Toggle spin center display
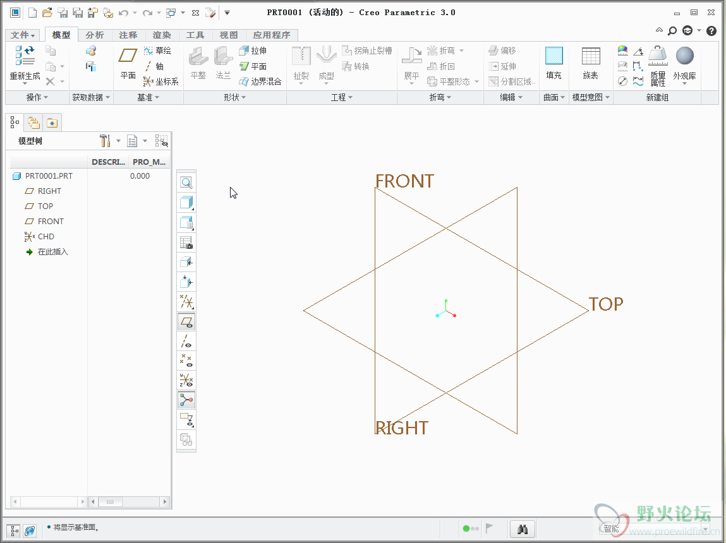Viewport: 726px width, 543px height. pos(186,400)
